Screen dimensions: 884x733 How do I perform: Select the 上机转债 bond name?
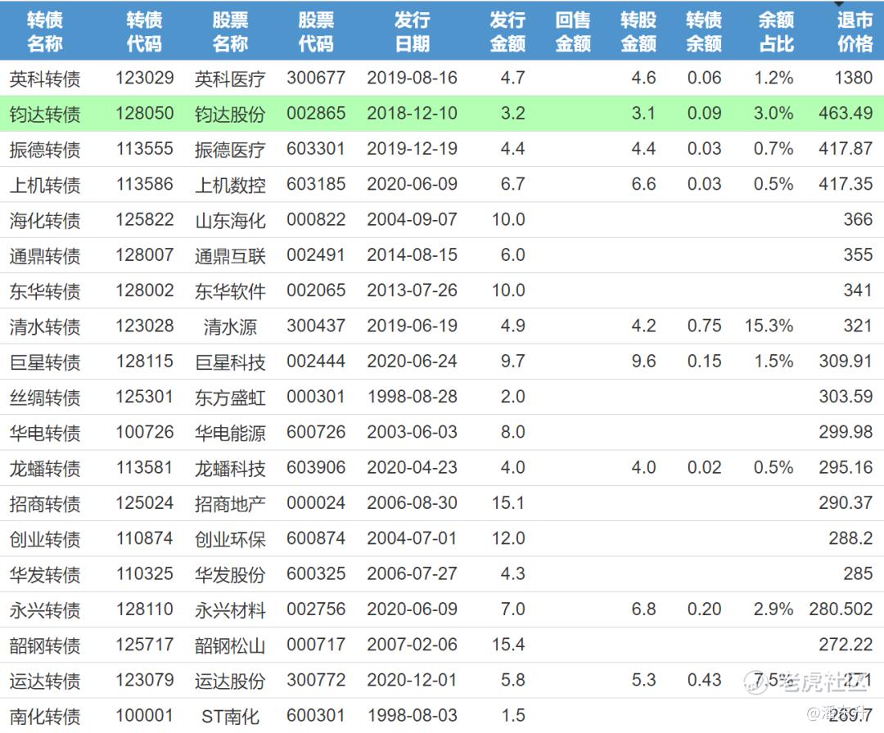point(45,185)
